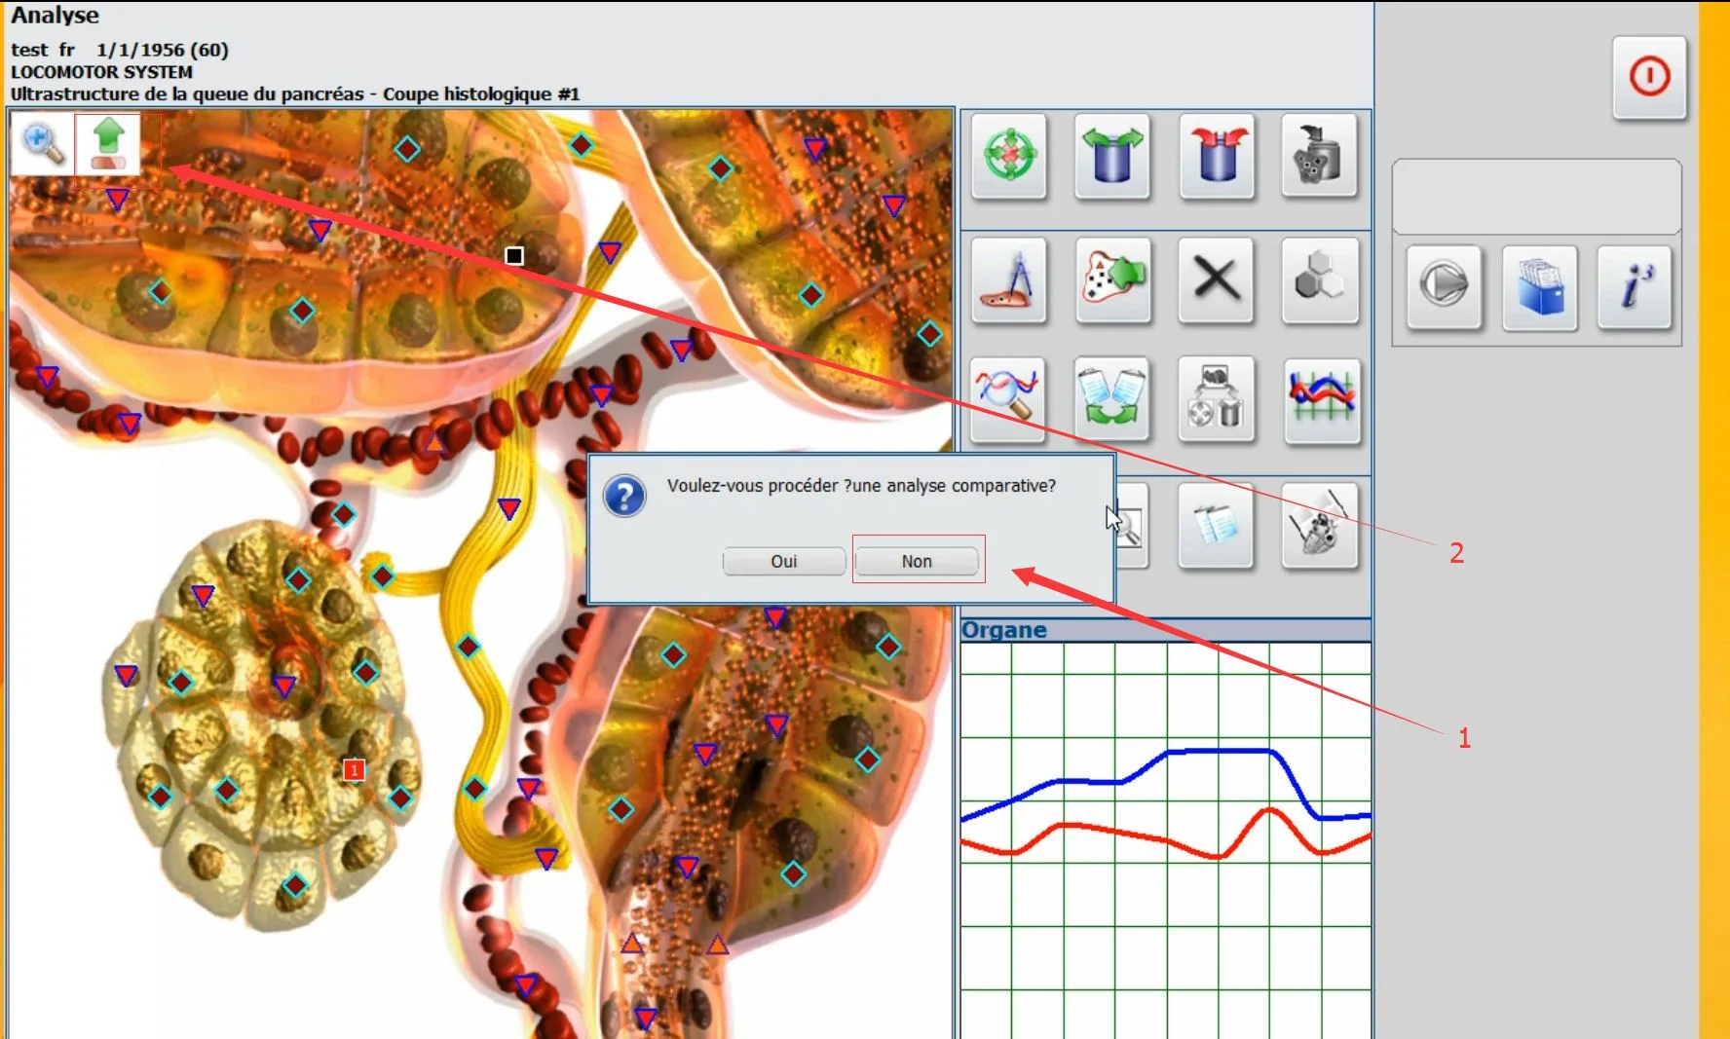1730x1039 pixels.
Task: Click Non in the comparative analysis dialog
Action: coord(917,562)
